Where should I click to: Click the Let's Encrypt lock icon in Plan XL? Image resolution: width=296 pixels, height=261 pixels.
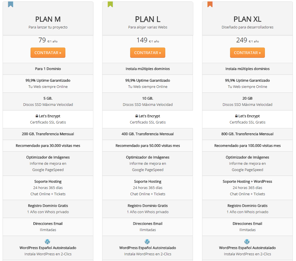[x=236, y=116]
